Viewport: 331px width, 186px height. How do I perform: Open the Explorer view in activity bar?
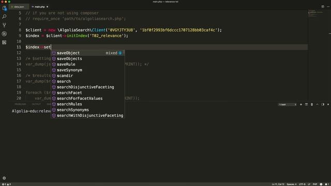click(4, 8)
